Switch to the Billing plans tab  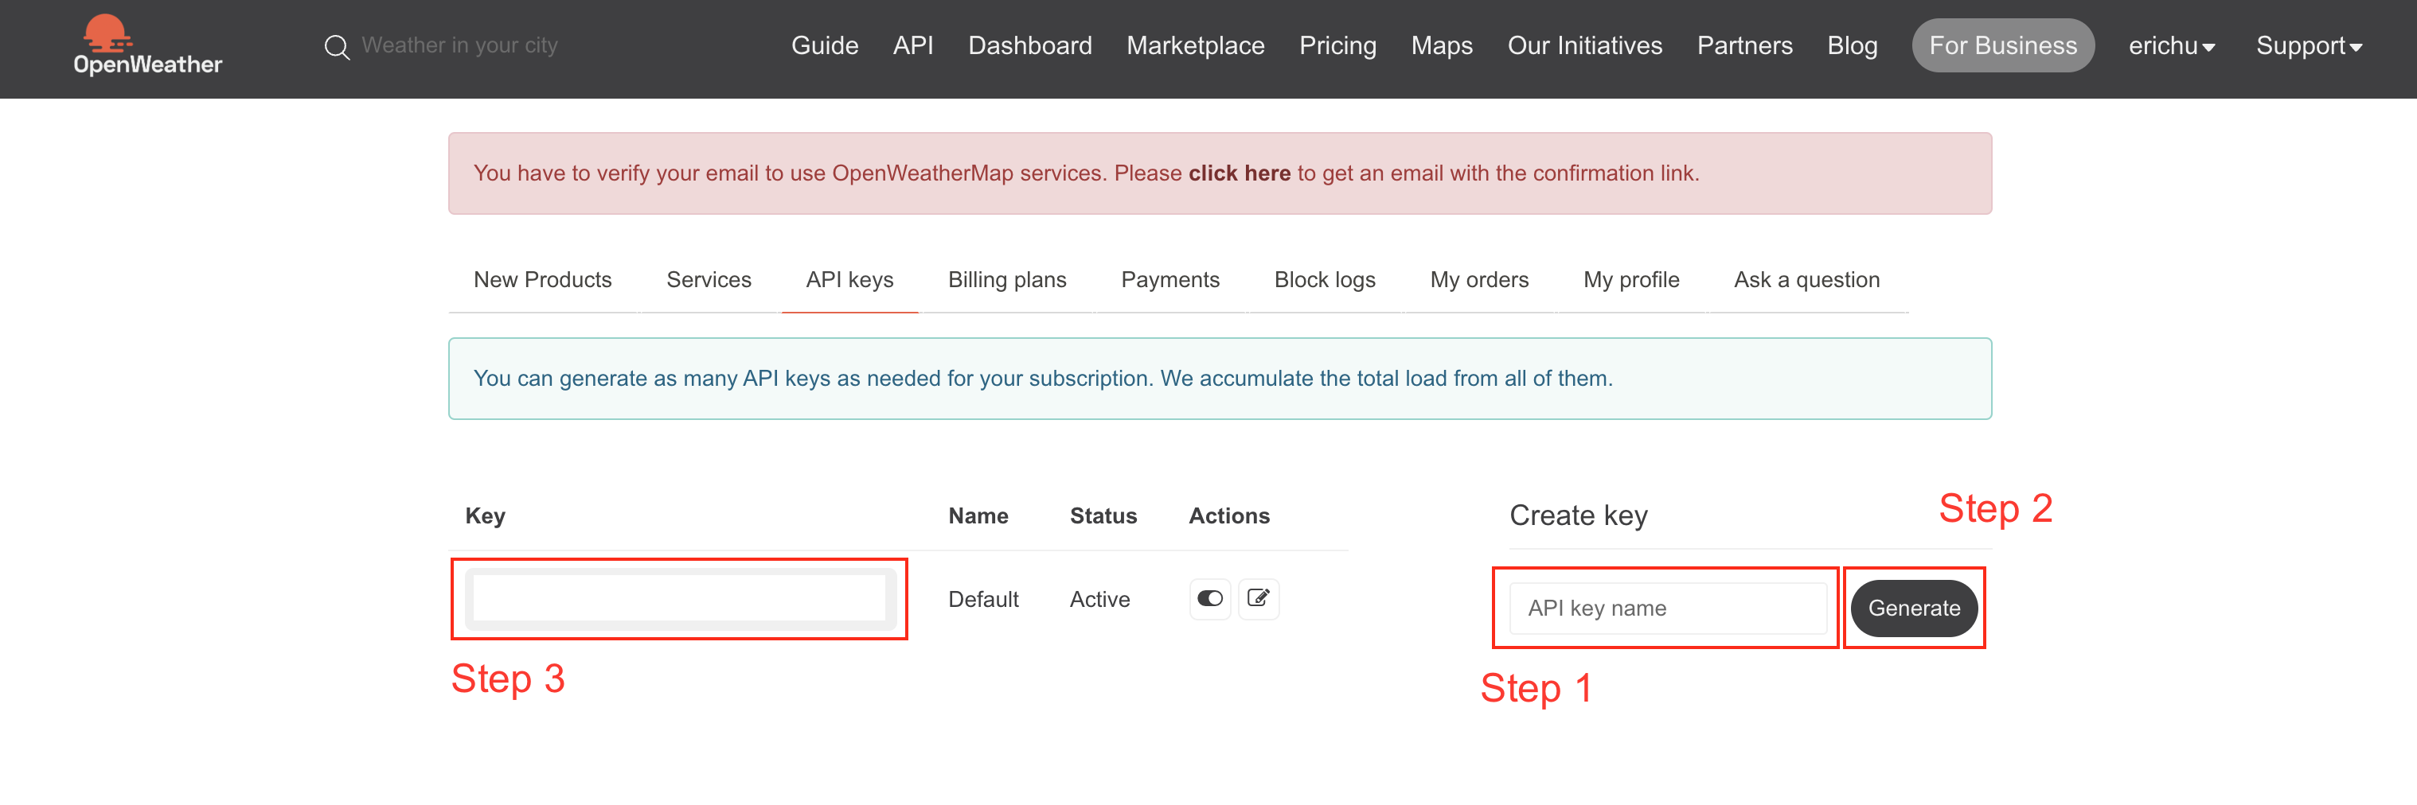coord(1007,280)
